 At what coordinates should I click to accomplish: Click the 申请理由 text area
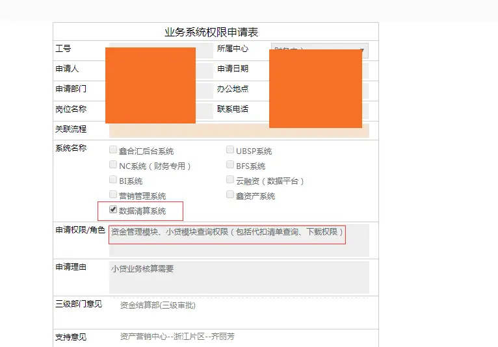(239, 277)
